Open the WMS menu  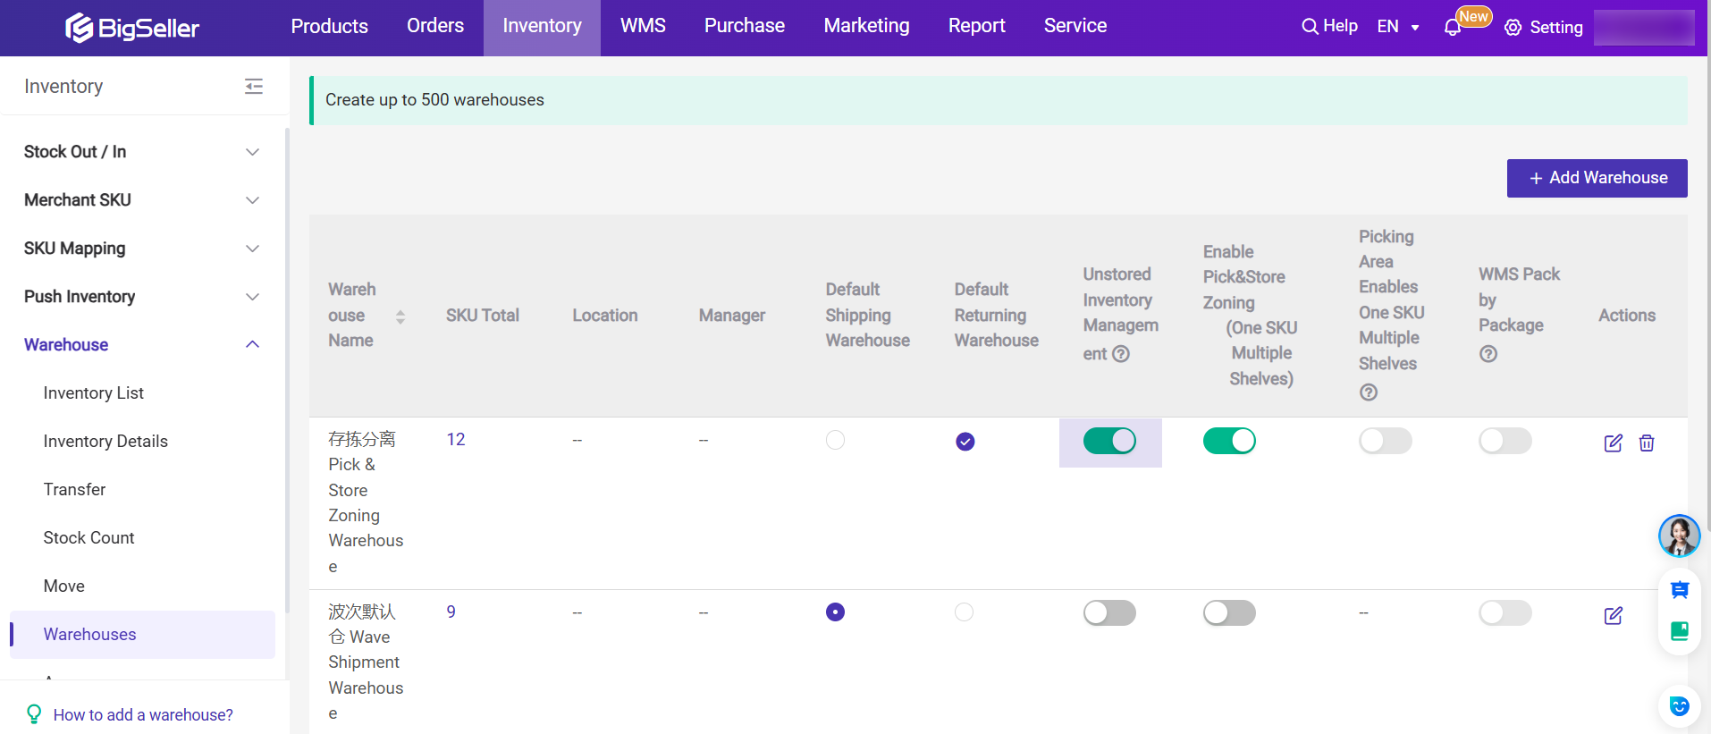pos(643,26)
